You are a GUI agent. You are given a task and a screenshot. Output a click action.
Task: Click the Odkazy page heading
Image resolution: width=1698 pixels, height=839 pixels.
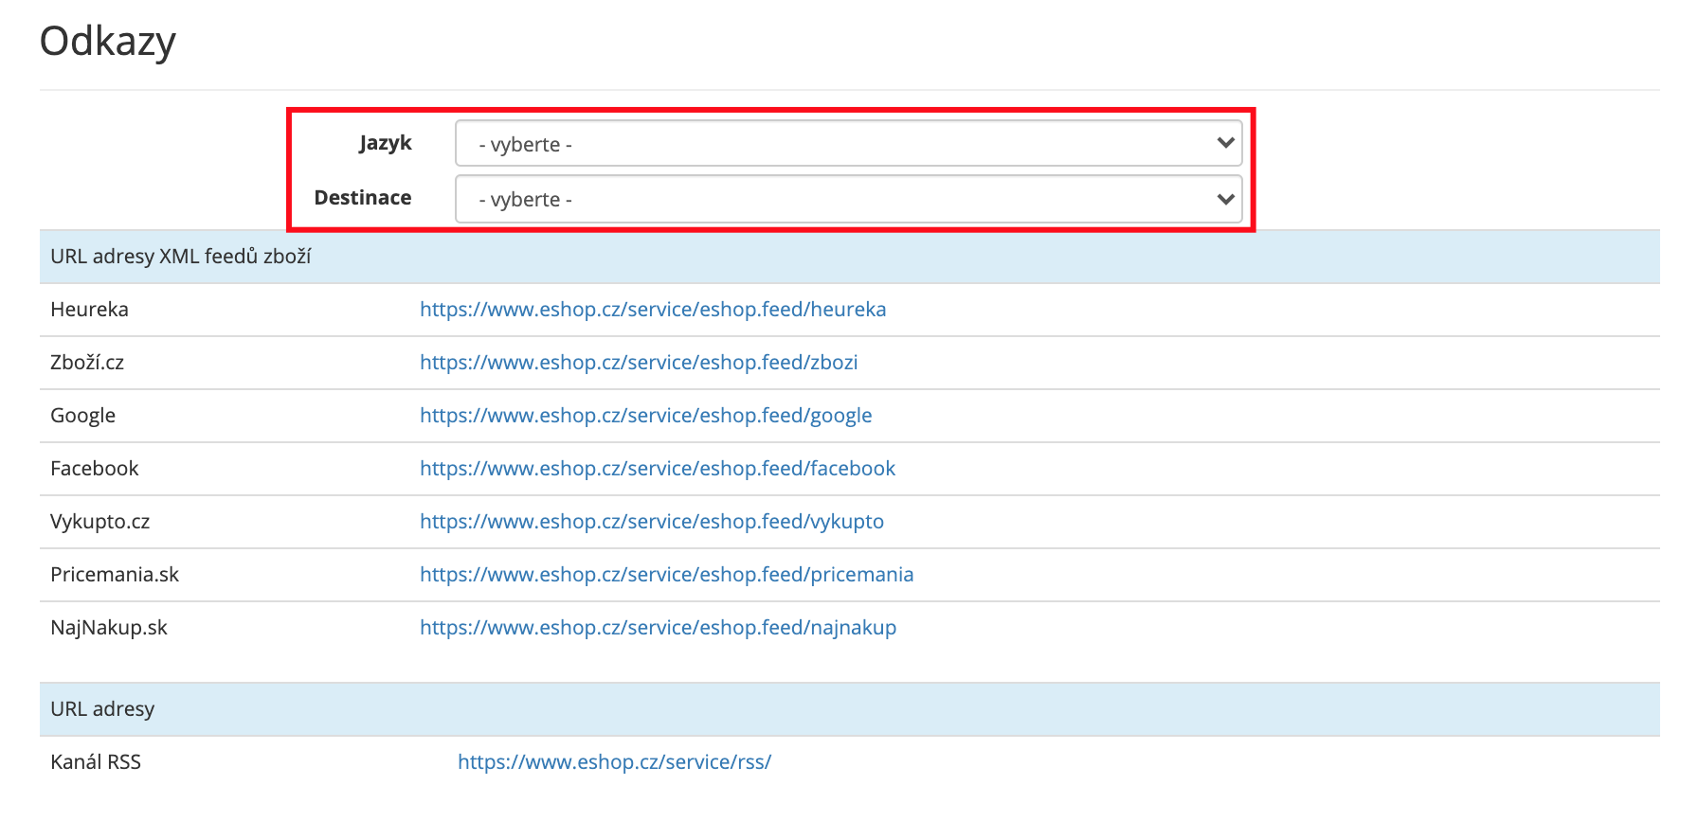click(108, 42)
